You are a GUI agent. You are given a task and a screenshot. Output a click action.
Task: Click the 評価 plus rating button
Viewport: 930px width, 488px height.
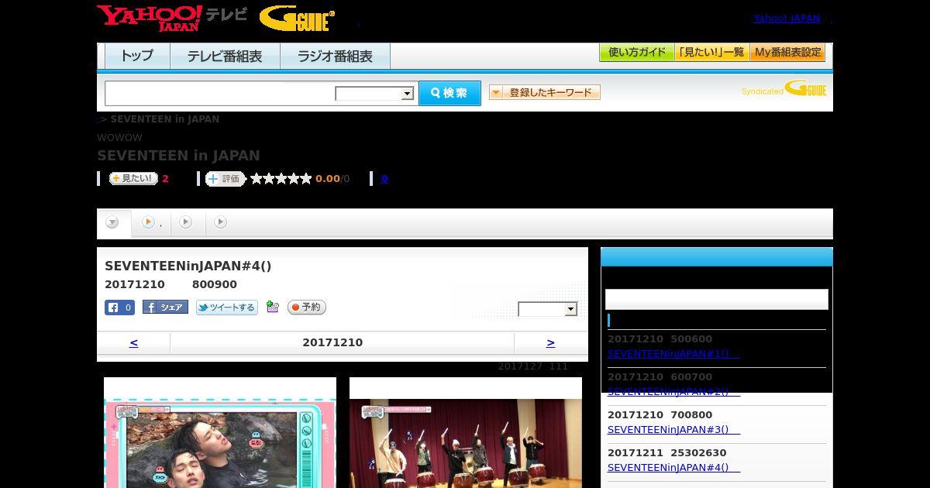226,179
